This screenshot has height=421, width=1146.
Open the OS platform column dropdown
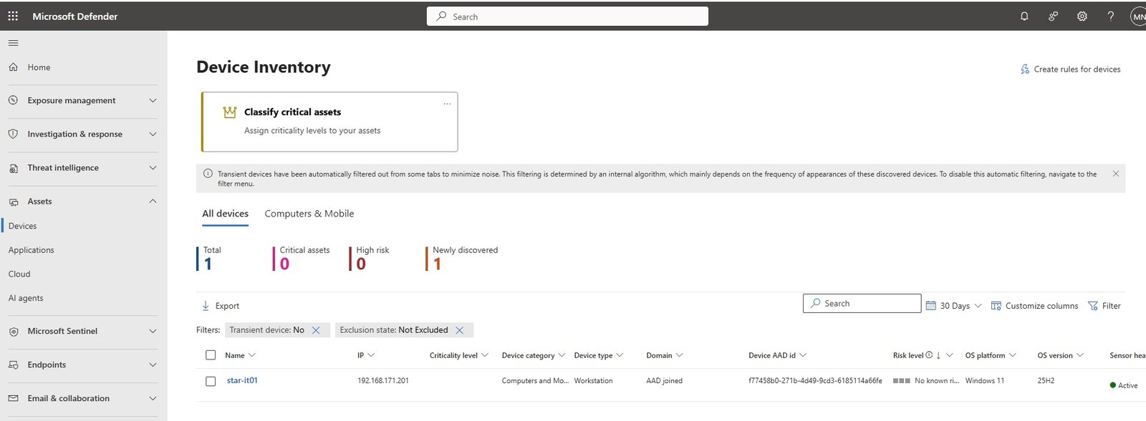pyautogui.click(x=1013, y=355)
